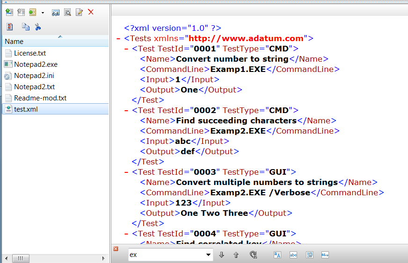This screenshot has height=263, width=408.
Task: Click the Output value One in Test 0001
Action: [189, 90]
